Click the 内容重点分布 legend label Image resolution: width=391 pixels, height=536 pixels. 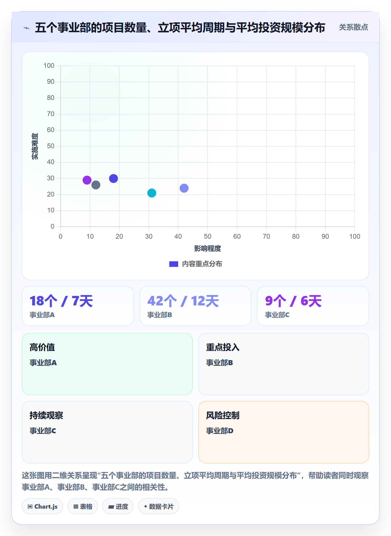coord(202,264)
